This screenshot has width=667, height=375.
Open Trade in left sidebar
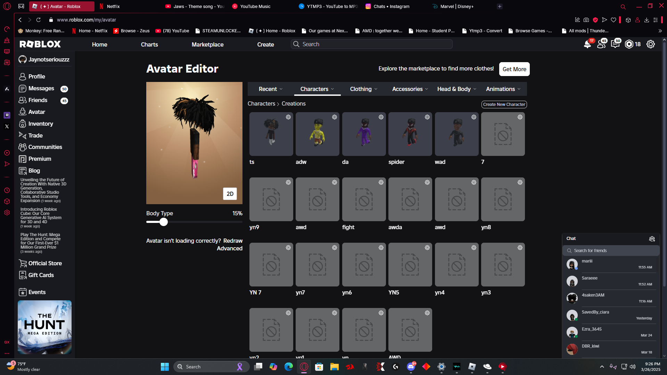tap(35, 135)
